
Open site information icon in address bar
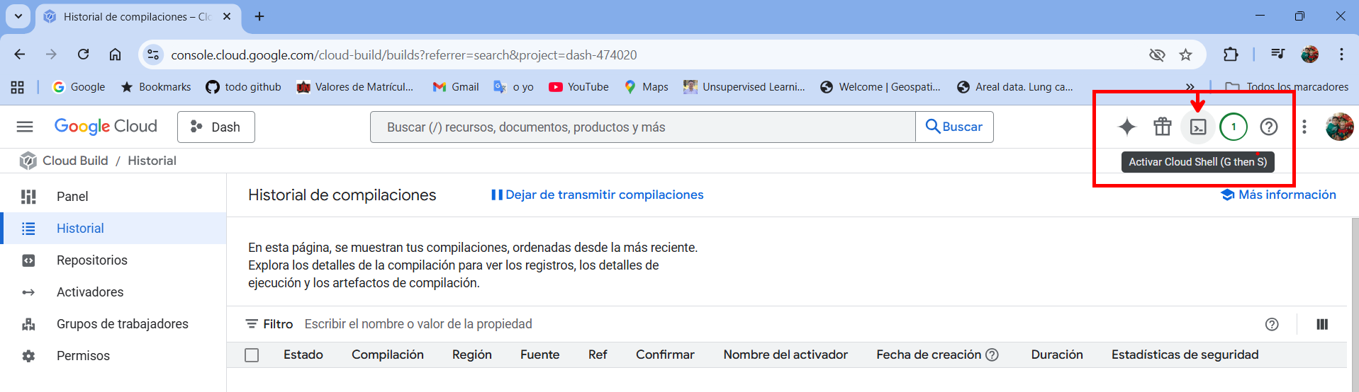(153, 54)
